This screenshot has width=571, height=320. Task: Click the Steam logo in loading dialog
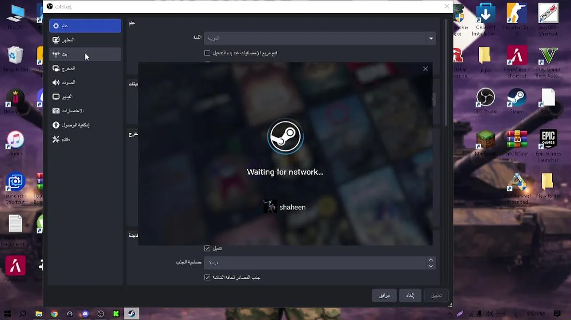(x=285, y=136)
